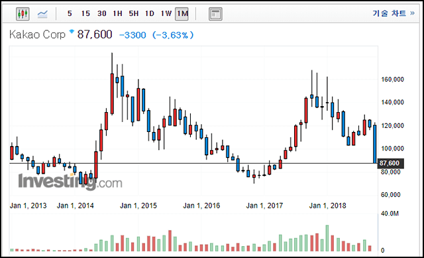Viewport: 424px width, 258px height.
Task: Click the 140,000 price axis label
Action: pyautogui.click(x=392, y=102)
